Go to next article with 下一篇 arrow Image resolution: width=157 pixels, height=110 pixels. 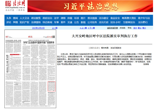[x=93, y=28]
